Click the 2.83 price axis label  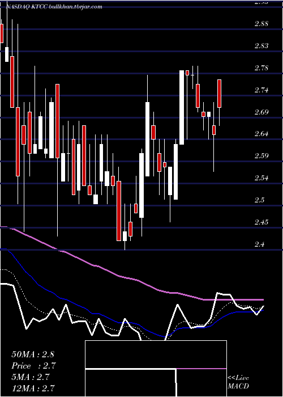pyautogui.click(x=261, y=46)
